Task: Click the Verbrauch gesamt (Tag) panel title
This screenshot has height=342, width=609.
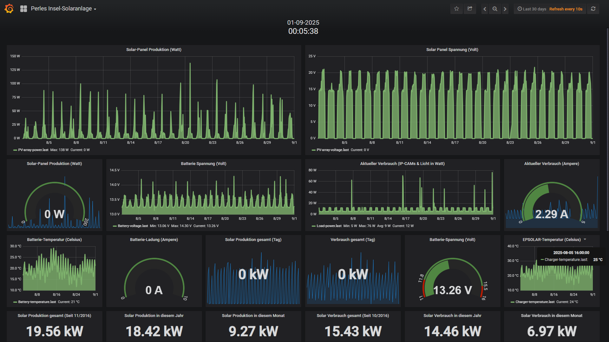Action: (x=353, y=240)
